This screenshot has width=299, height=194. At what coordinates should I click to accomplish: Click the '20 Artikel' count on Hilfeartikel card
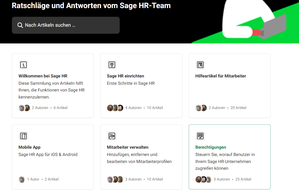[238, 108]
